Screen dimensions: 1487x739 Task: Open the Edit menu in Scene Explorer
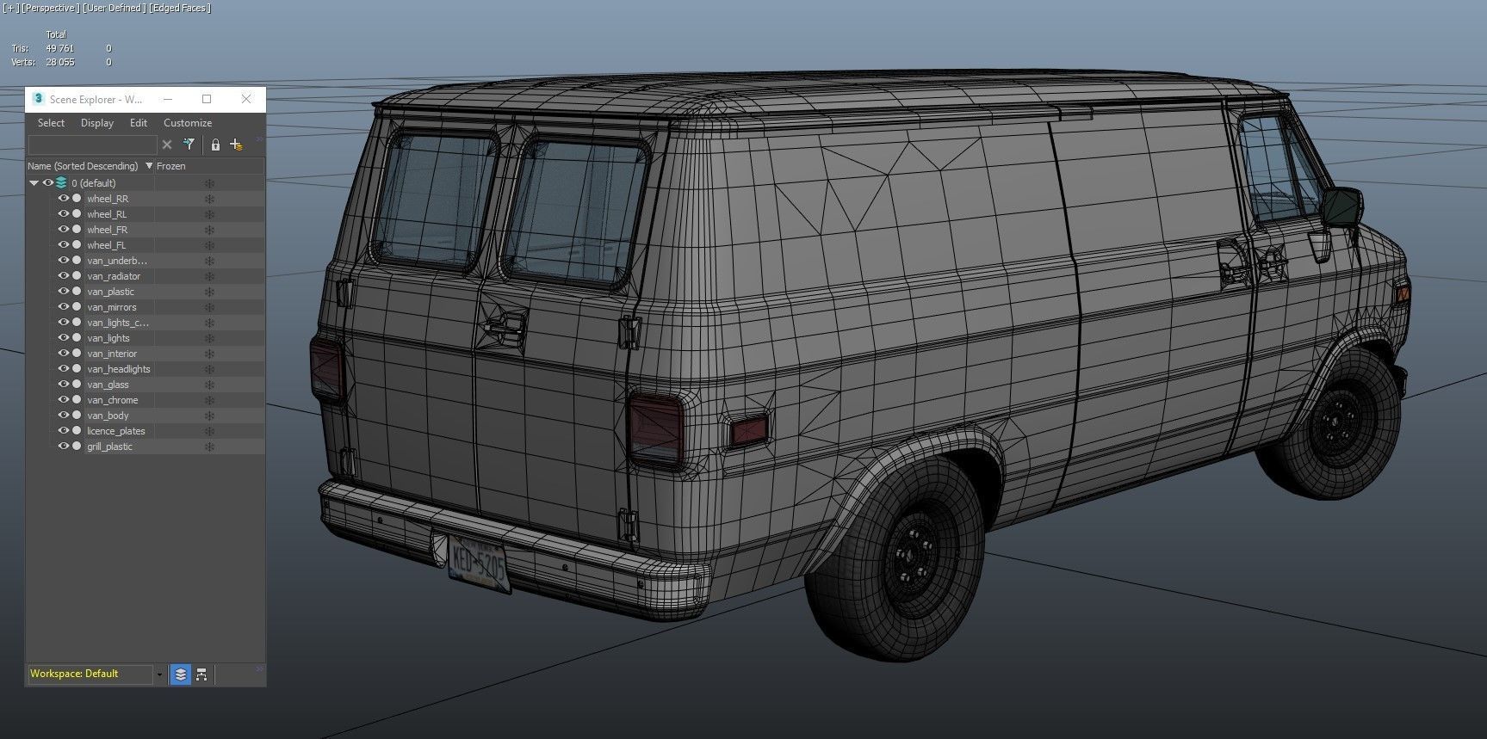coord(139,123)
